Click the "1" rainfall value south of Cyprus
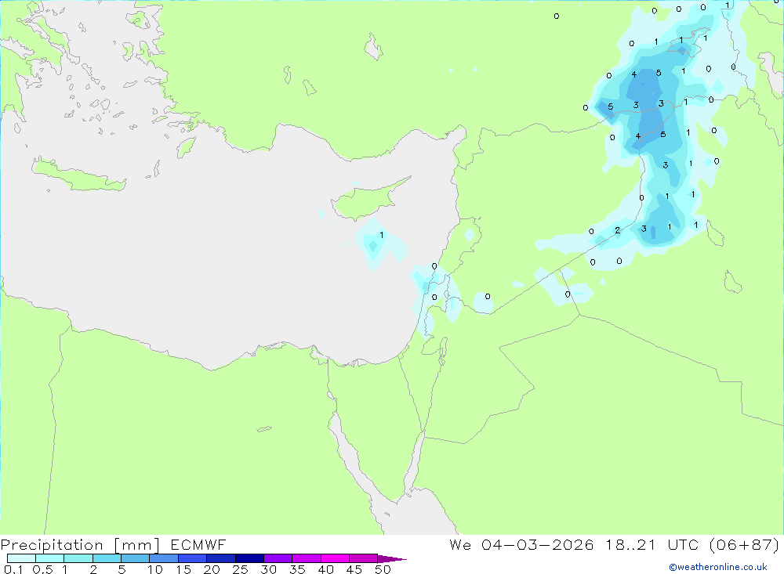The height and width of the screenshot is (574, 784). 382,235
